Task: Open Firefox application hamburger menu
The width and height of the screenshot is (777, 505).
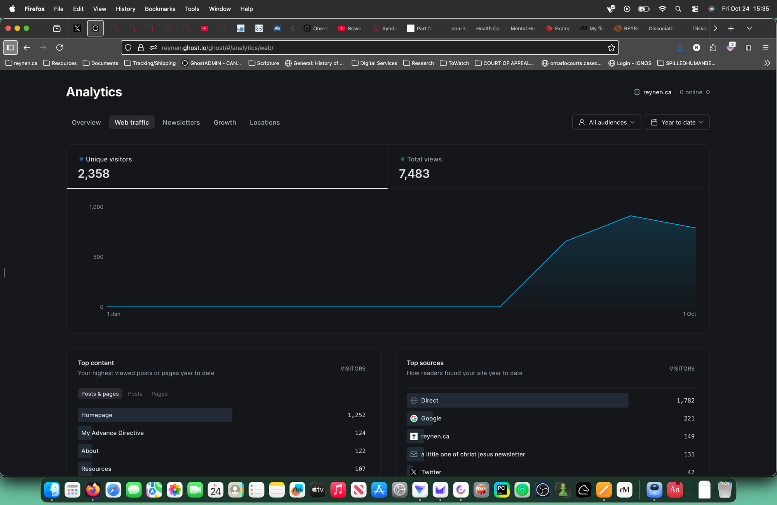Action: [x=765, y=47]
